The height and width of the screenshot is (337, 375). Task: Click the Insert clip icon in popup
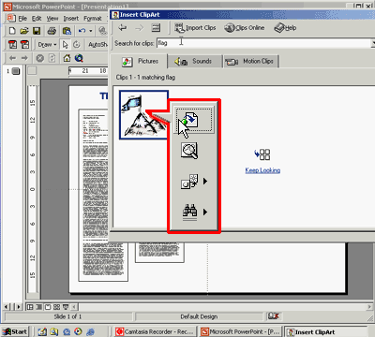tap(194, 120)
